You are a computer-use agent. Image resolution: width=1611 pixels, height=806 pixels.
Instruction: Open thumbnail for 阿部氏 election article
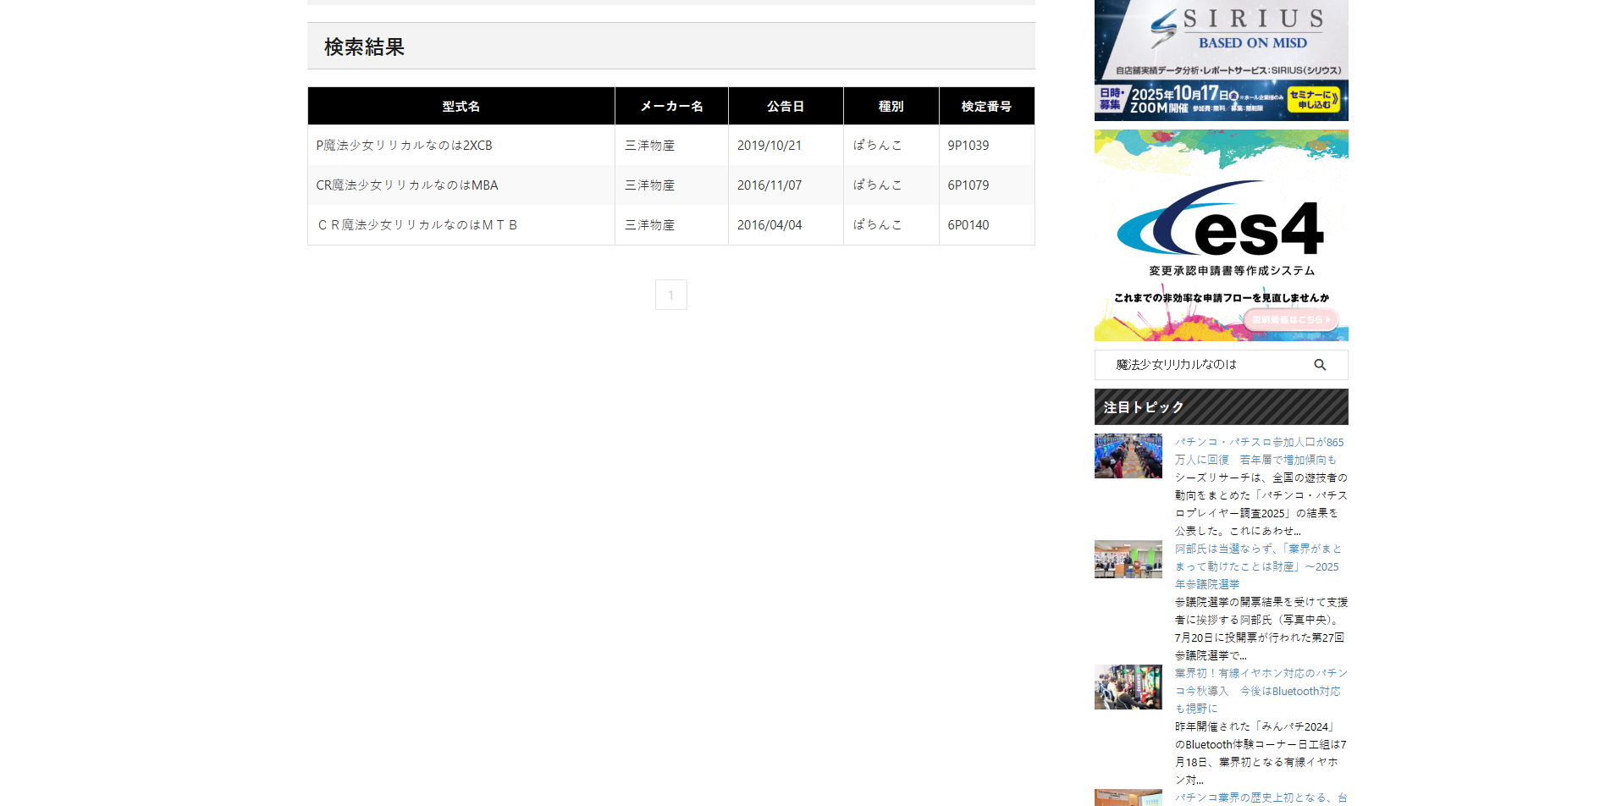point(1128,560)
